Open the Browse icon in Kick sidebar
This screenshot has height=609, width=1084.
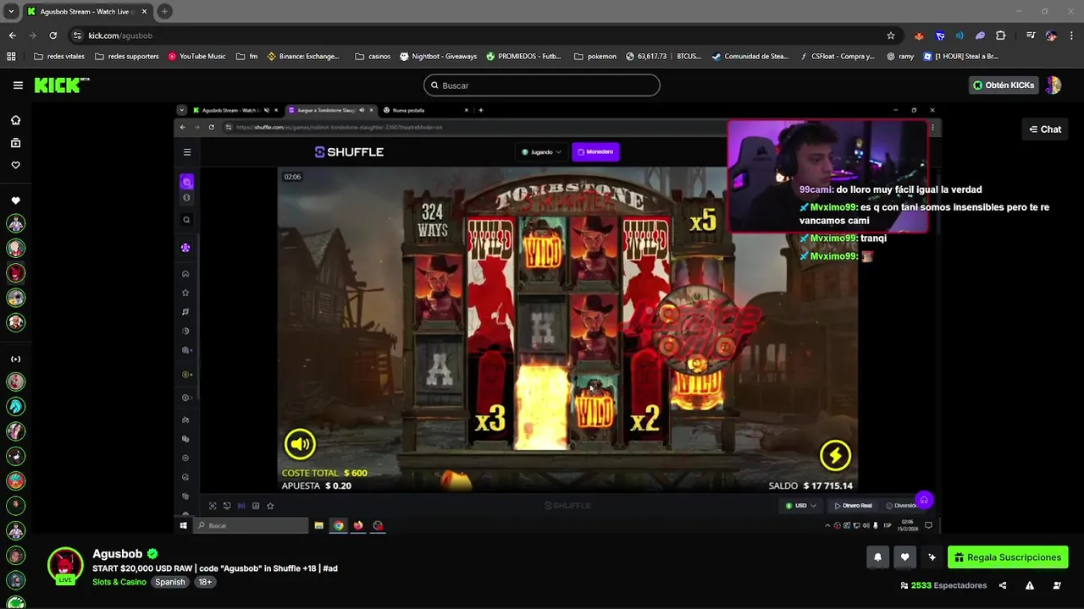click(x=15, y=143)
